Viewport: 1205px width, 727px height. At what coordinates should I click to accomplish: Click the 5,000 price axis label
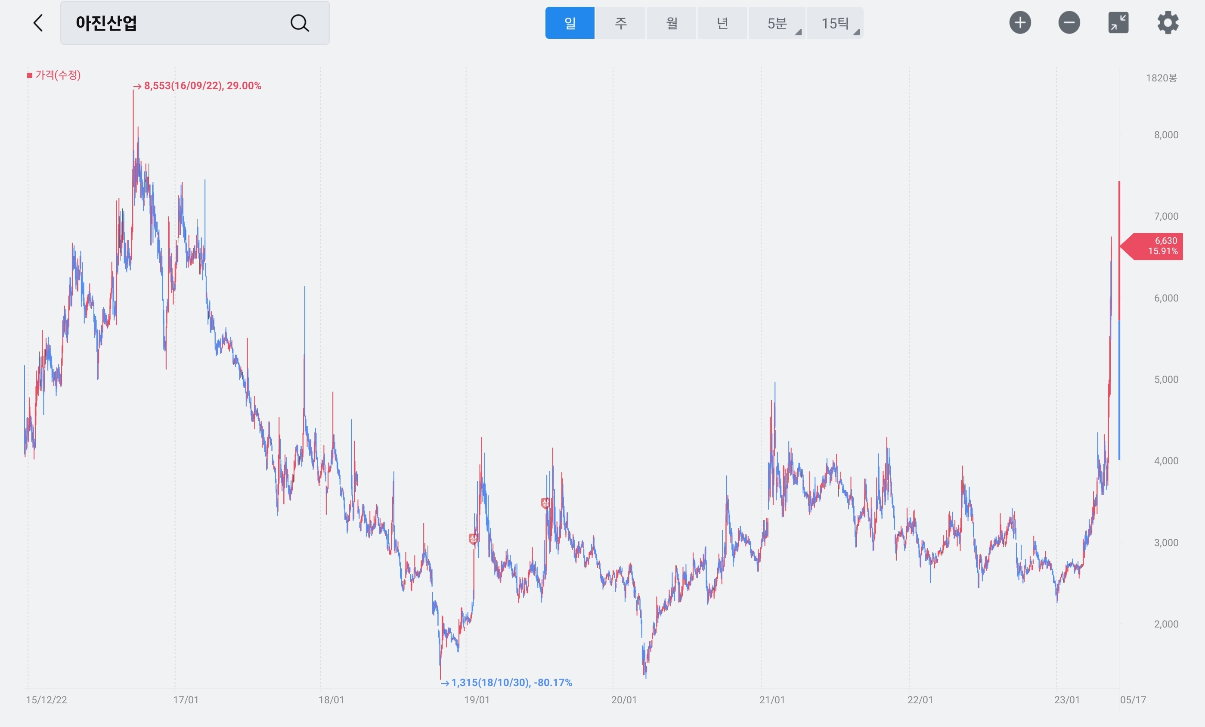(1166, 379)
